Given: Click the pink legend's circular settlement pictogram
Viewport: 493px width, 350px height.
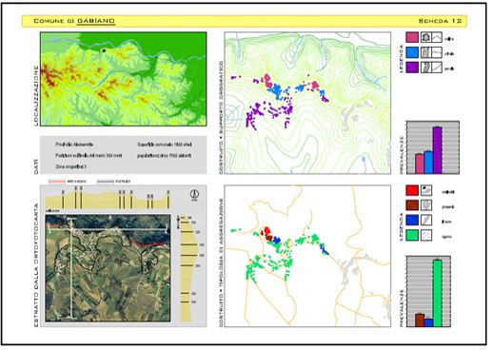Looking at the screenshot, I should (x=425, y=37).
